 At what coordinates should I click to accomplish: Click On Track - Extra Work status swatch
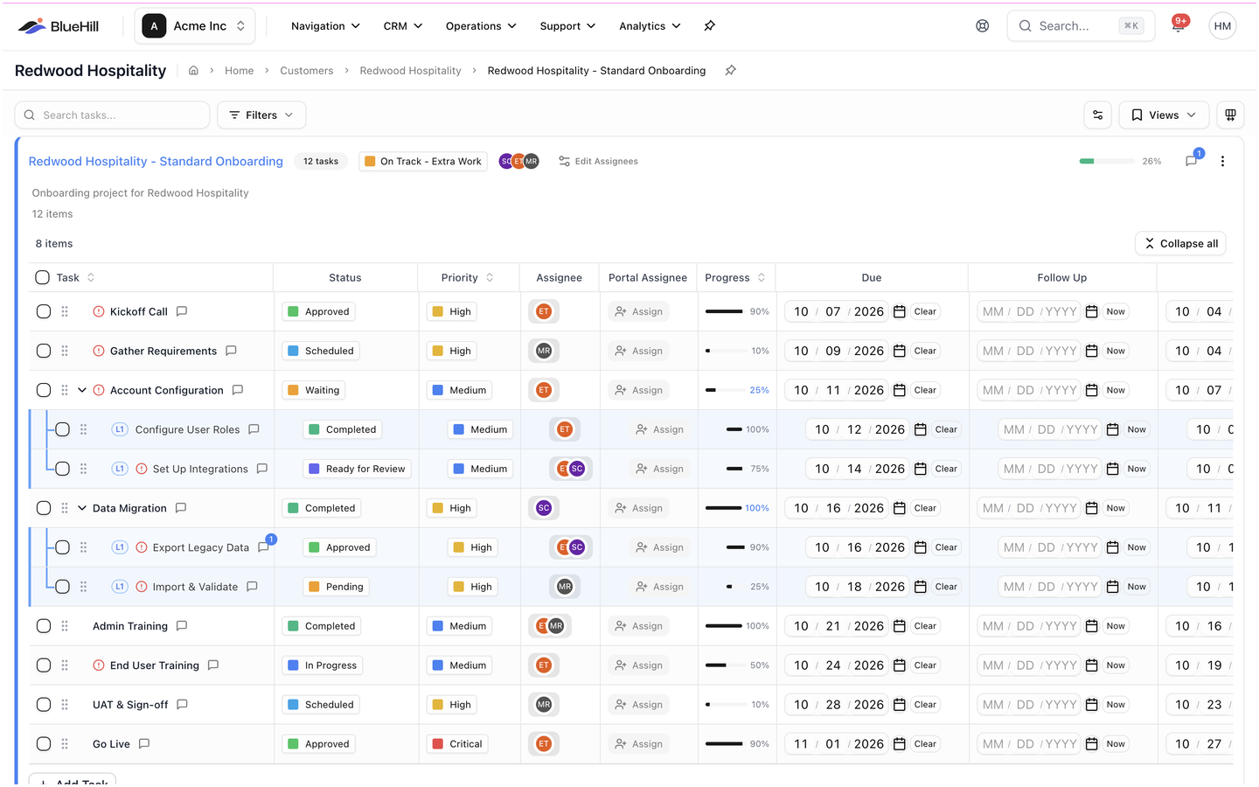click(x=371, y=162)
